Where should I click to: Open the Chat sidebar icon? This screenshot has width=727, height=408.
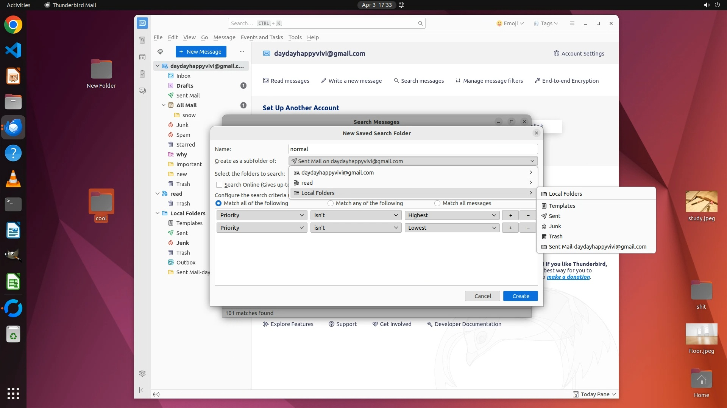point(142,91)
